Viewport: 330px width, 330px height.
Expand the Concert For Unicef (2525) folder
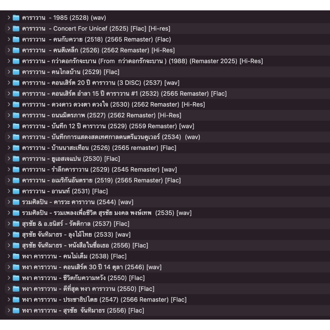click(x=9, y=28)
